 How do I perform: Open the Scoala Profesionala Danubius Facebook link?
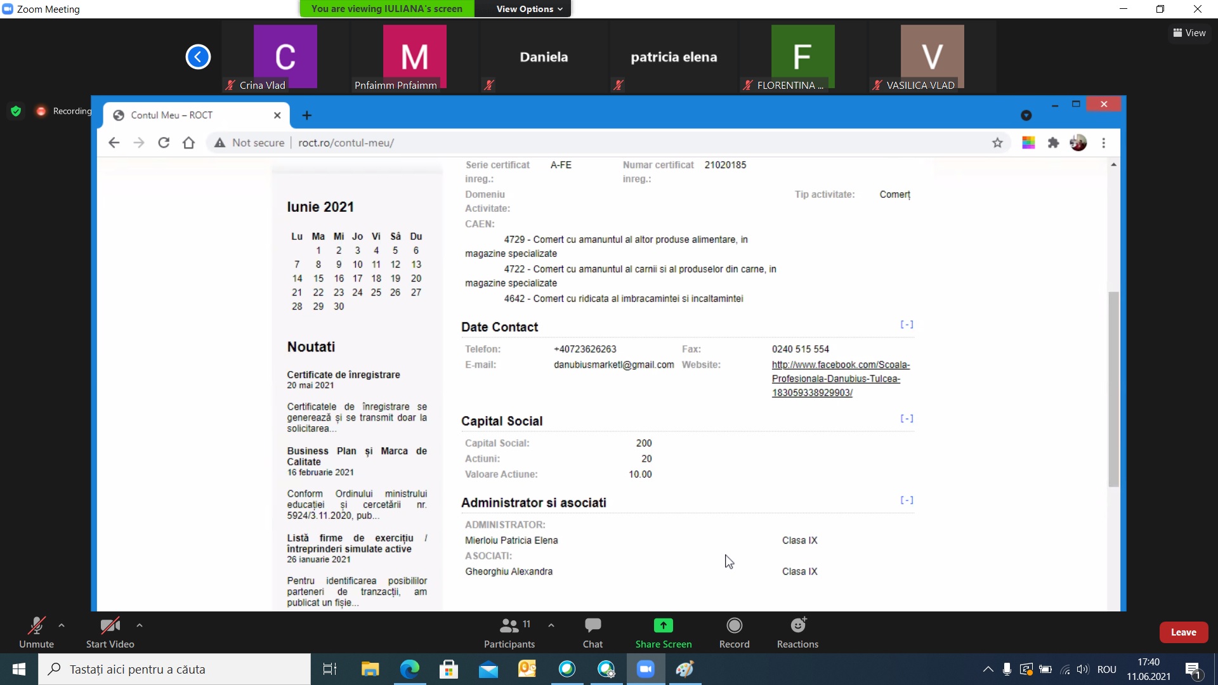tap(835, 379)
